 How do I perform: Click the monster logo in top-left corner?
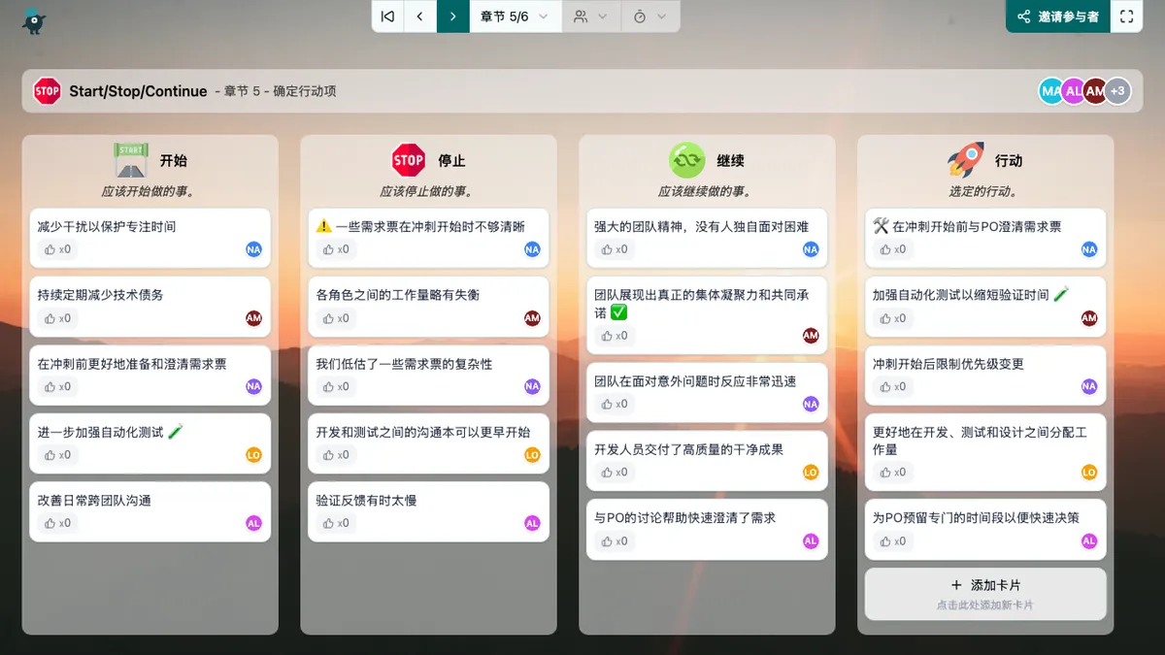click(x=34, y=19)
